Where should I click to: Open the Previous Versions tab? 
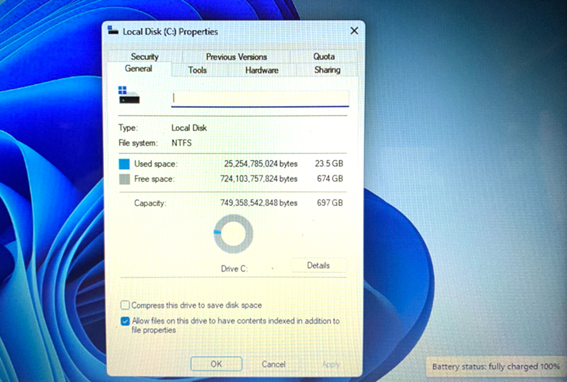[236, 57]
